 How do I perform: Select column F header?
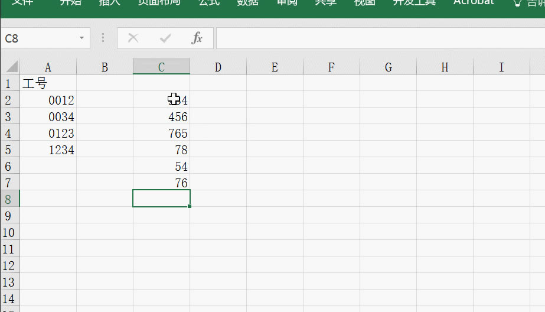pyautogui.click(x=331, y=67)
